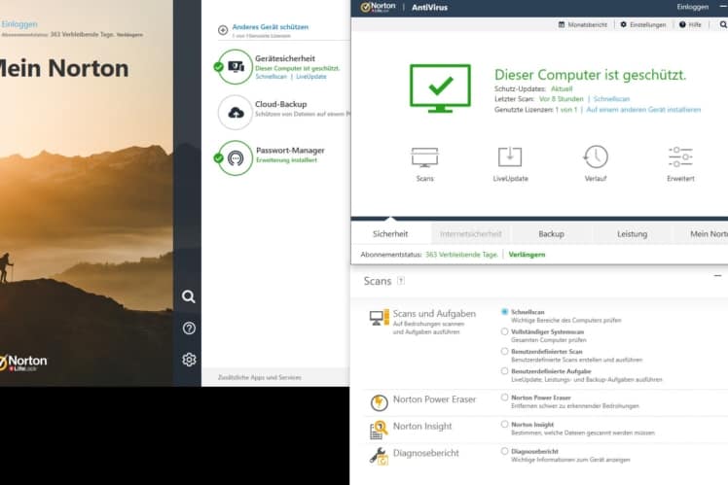Click 'Erweiterung installiert' under Passwort-Manager
Viewport: 728px width, 485px height.
tap(286, 160)
